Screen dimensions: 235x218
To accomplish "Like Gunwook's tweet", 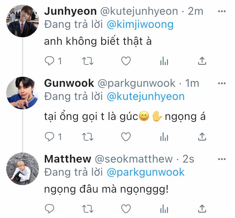I will coord(126,137).
